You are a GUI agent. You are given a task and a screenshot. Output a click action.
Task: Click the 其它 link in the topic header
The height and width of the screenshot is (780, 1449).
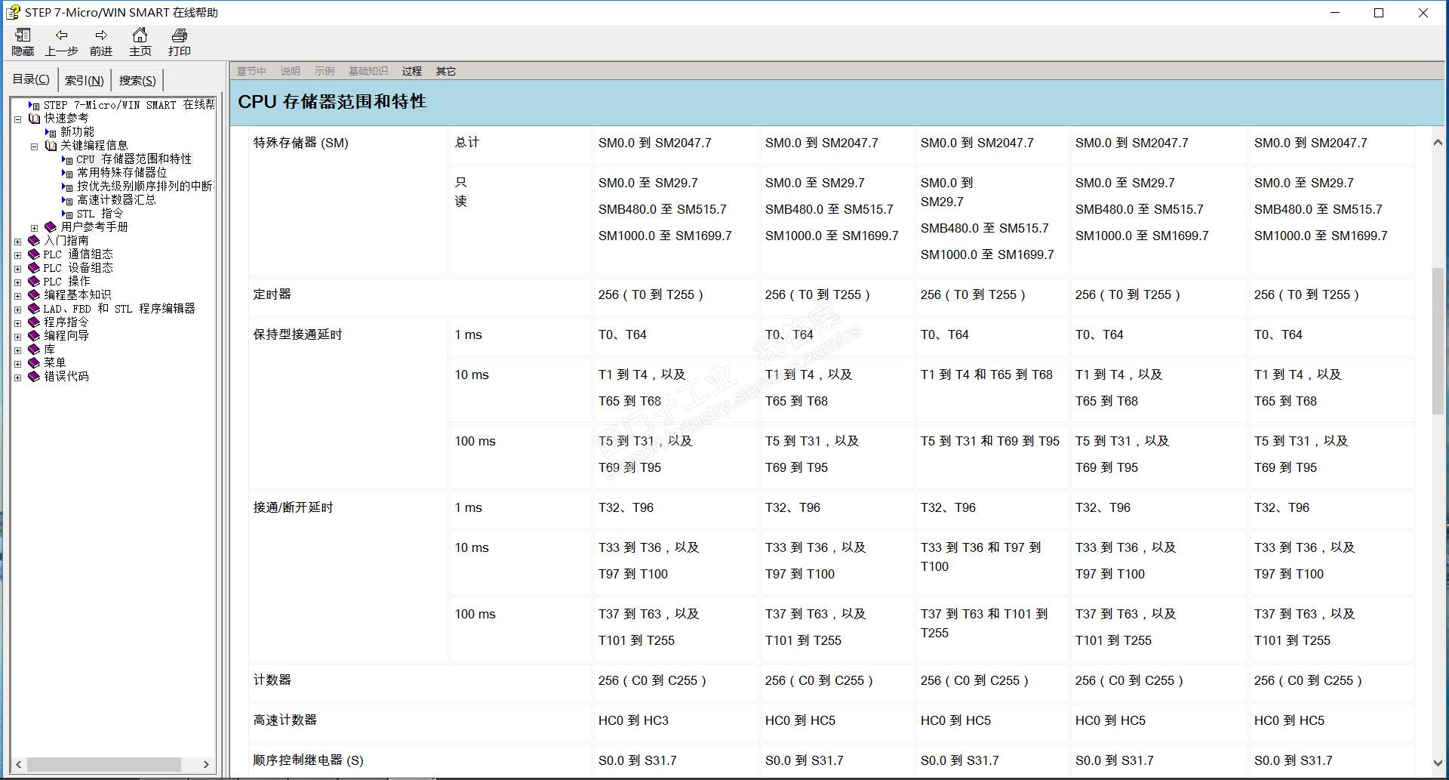tap(445, 71)
